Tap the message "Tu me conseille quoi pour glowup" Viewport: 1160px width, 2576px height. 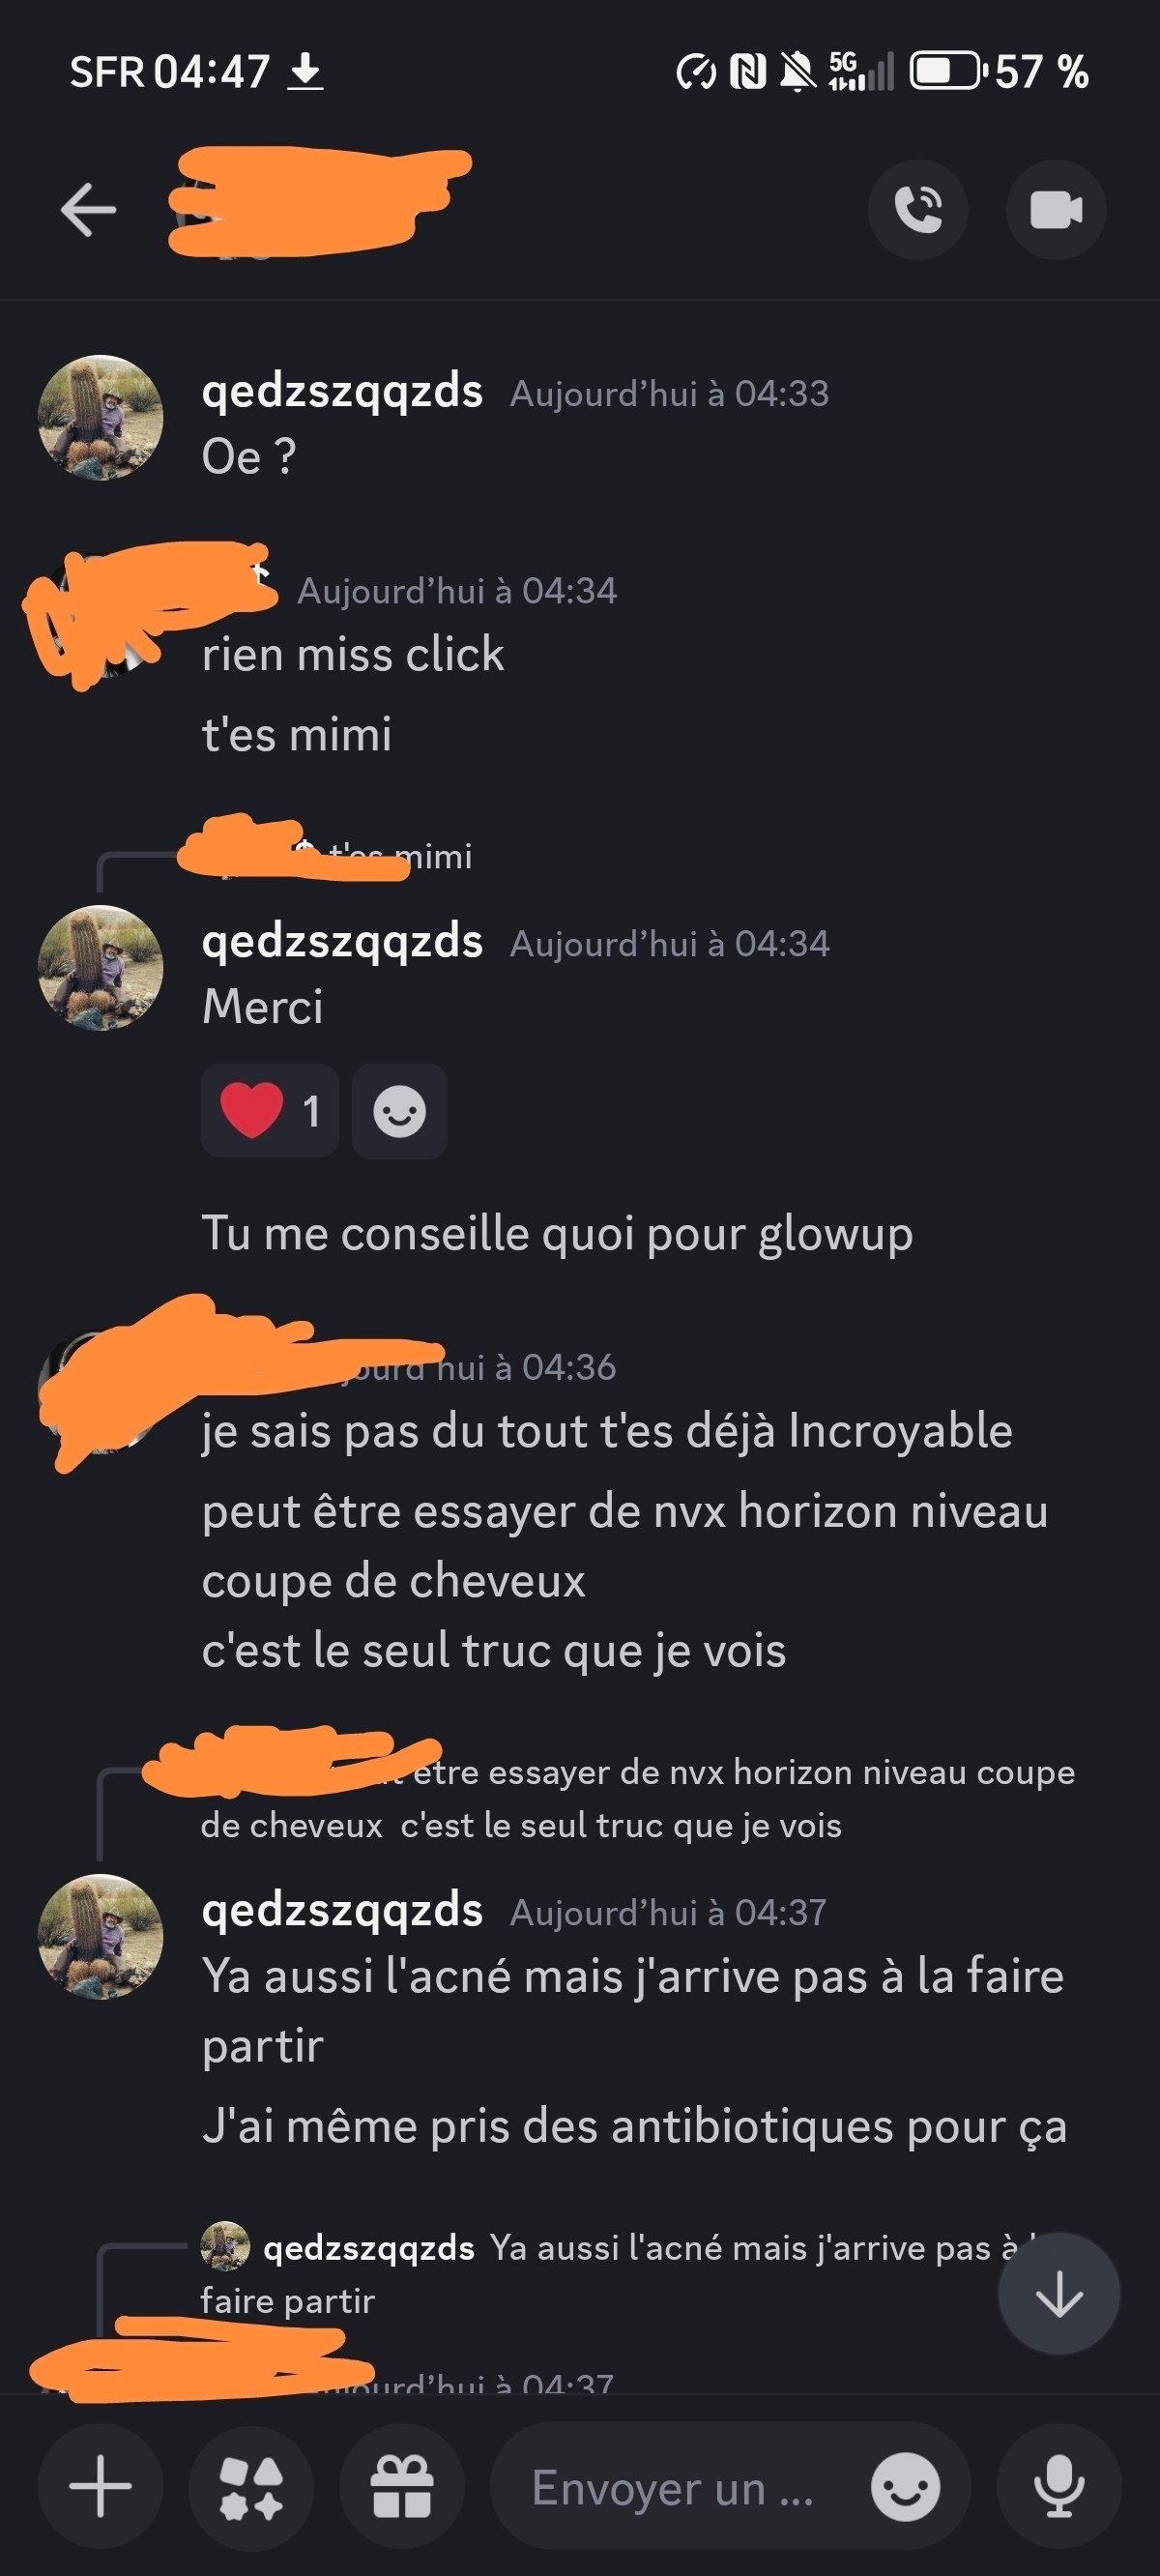[557, 1233]
